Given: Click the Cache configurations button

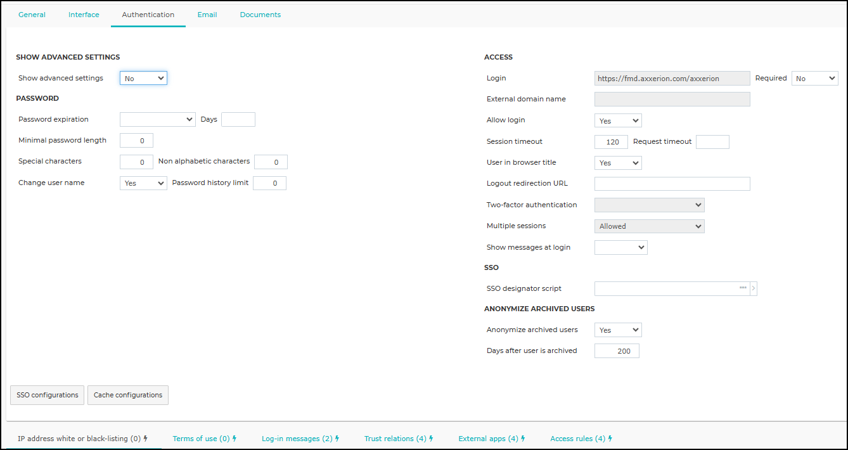Looking at the screenshot, I should coord(128,395).
